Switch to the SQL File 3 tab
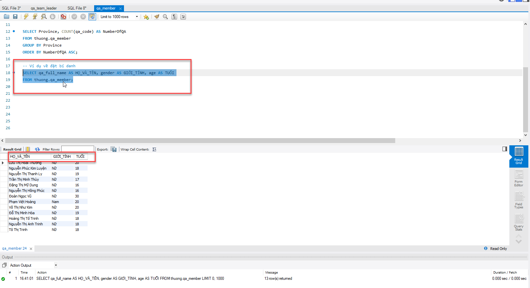The height and width of the screenshot is (288, 530). tap(11, 8)
